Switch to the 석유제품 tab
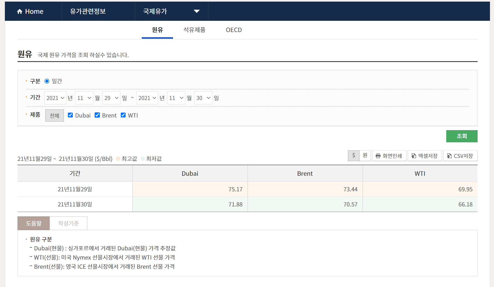This screenshot has width=494, height=287. point(194,30)
